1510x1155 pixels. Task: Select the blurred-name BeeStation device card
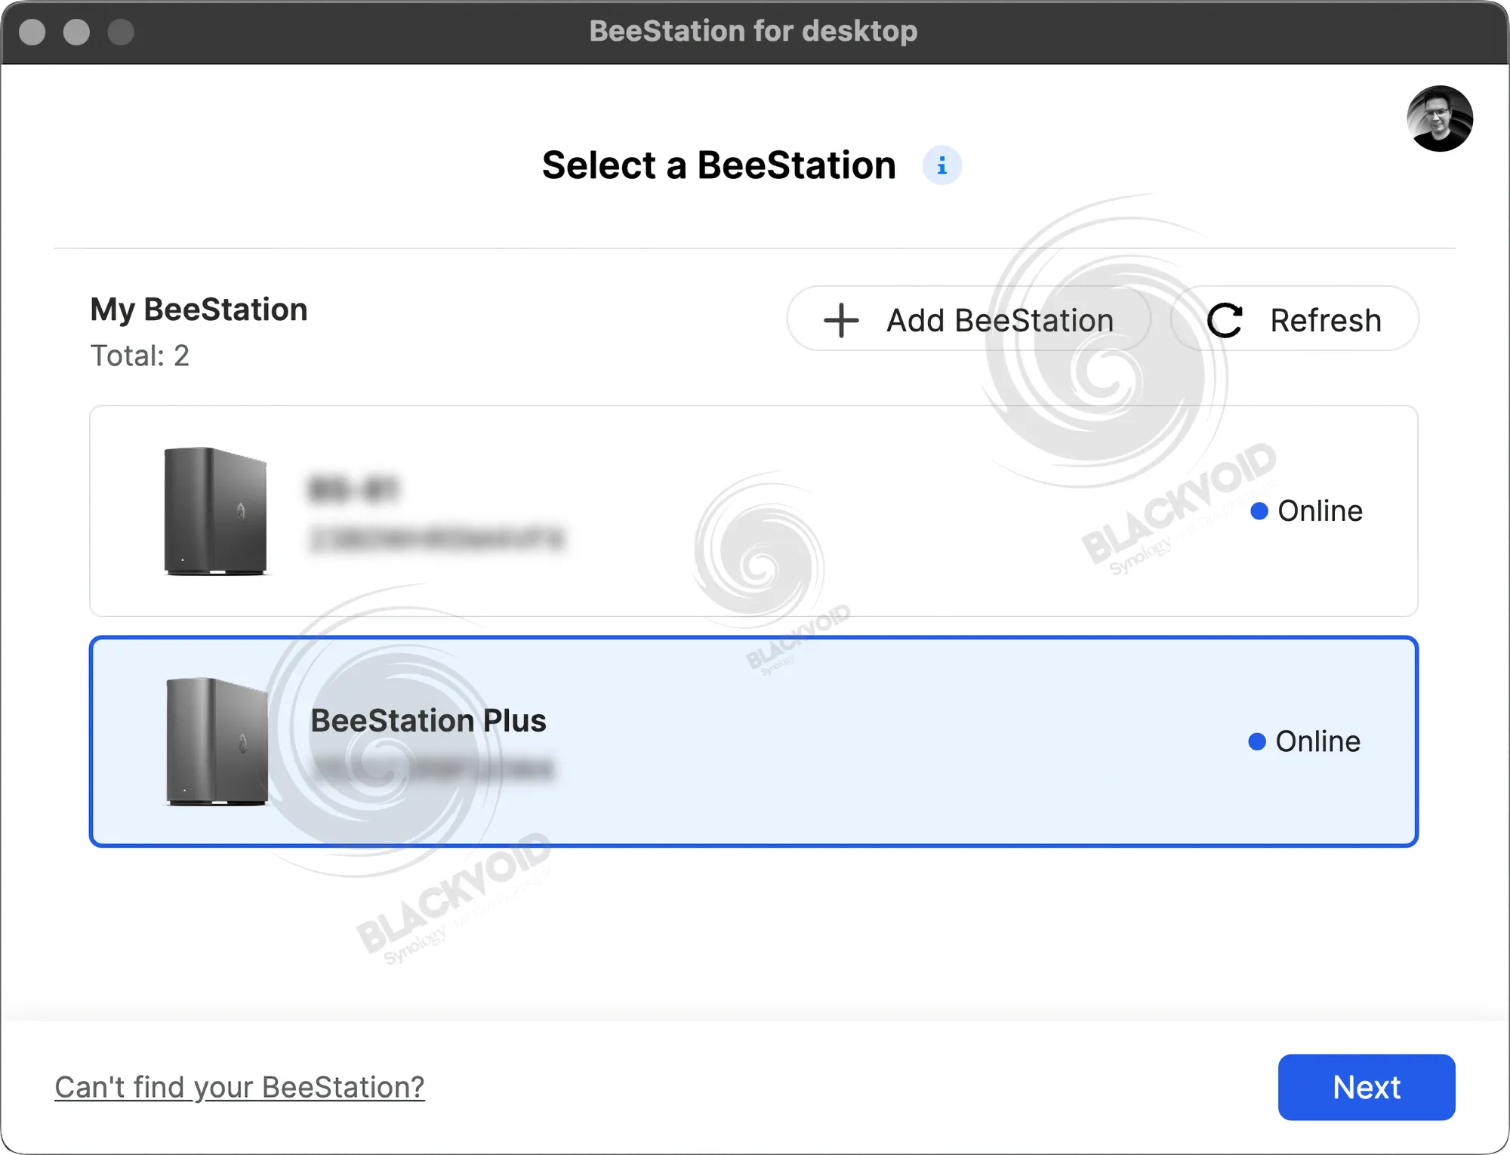pyautogui.click(x=753, y=511)
